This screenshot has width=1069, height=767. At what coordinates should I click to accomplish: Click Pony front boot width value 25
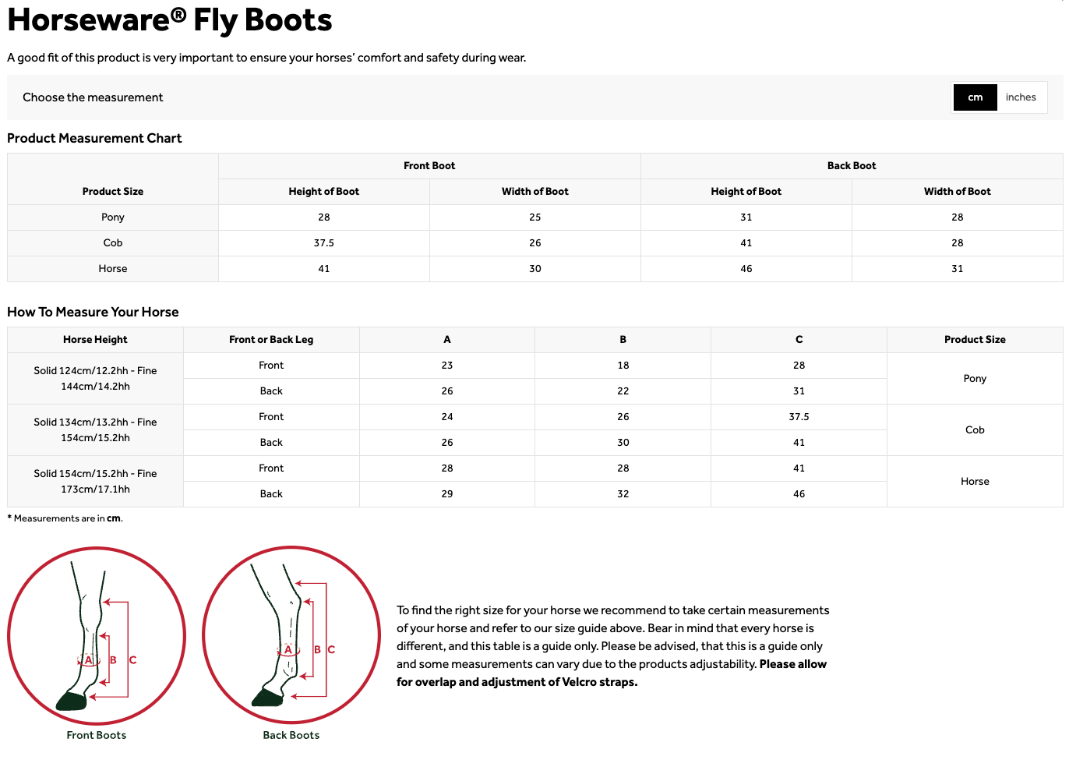click(535, 217)
